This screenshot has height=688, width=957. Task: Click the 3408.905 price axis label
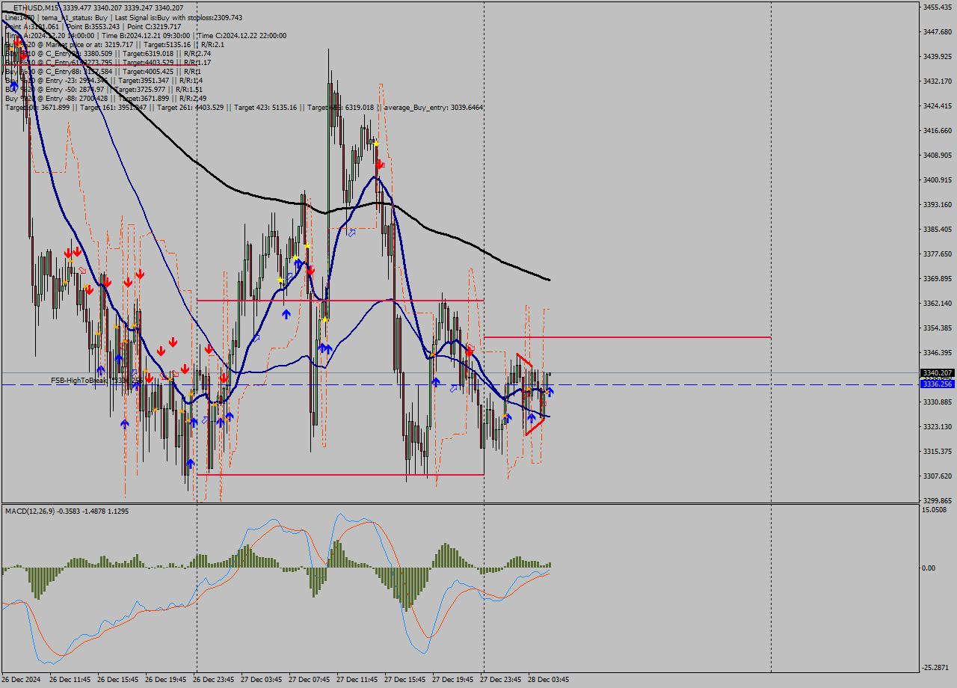click(938, 155)
